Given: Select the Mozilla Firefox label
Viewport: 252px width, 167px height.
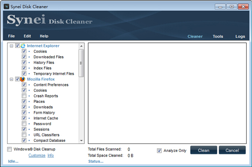Looking at the screenshot, I should coord(41,79).
